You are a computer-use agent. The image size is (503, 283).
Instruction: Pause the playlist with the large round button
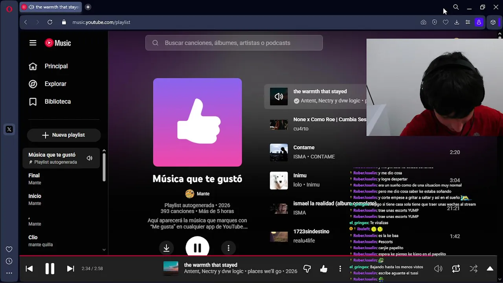tap(197, 247)
